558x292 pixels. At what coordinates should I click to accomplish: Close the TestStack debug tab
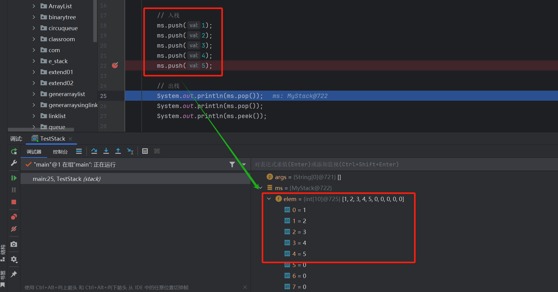click(70, 139)
